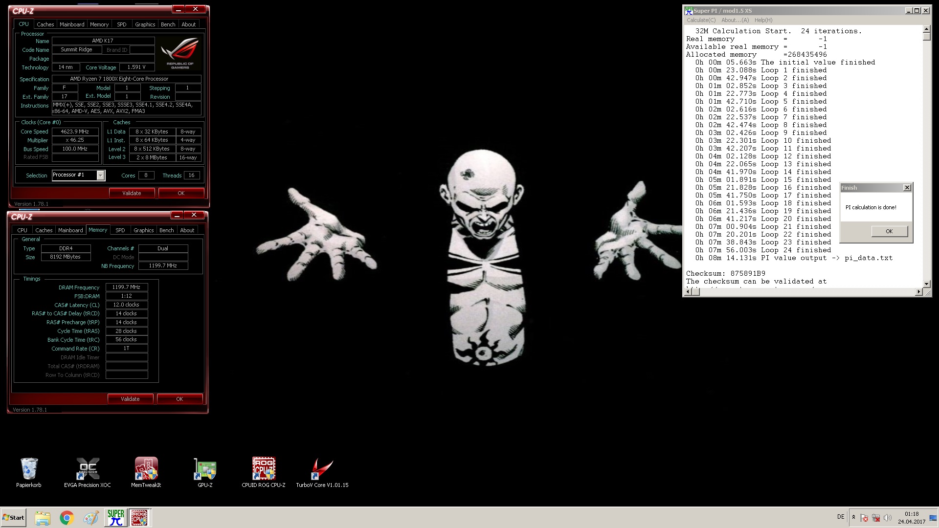Open Mainboard tab in upper CPU-Z window
This screenshot has width=939, height=528.
[x=72, y=24]
